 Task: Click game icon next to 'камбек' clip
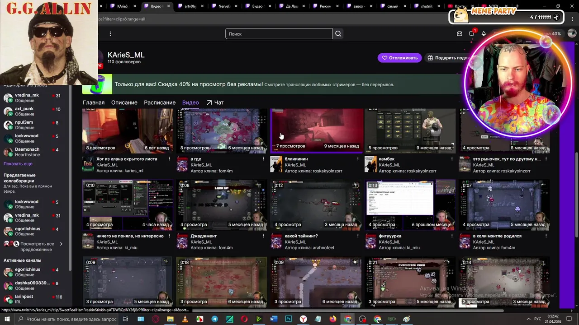click(370, 165)
